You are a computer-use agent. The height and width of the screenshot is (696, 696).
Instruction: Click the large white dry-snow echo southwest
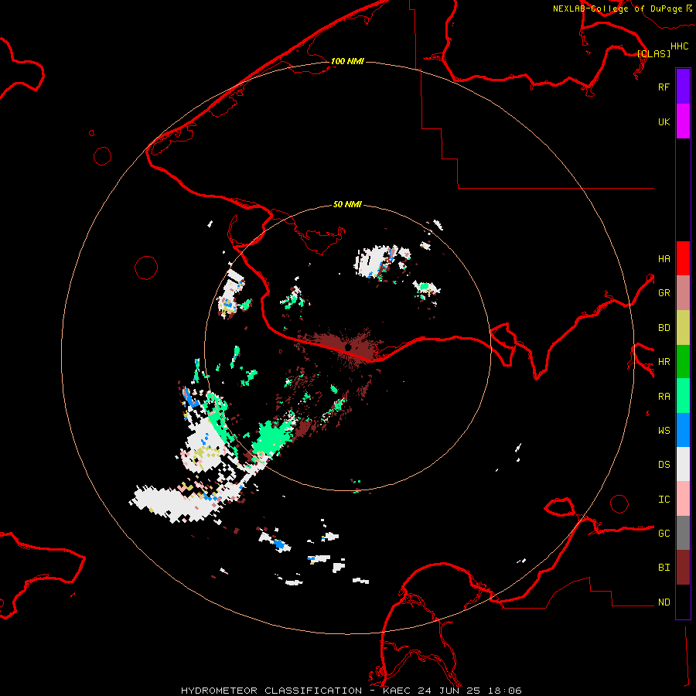pyautogui.click(x=176, y=504)
